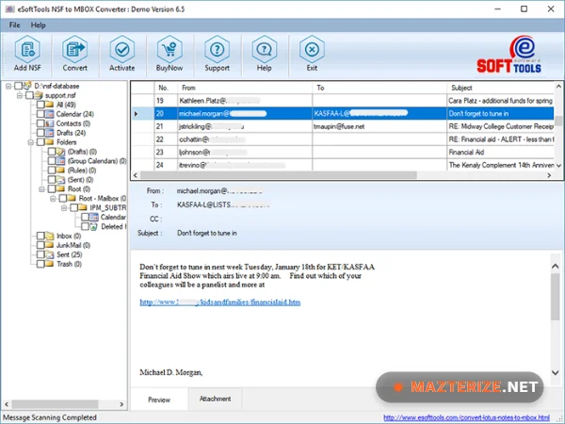Tick the JunkMail (0) checkbox
565x424 pixels.
point(40,245)
